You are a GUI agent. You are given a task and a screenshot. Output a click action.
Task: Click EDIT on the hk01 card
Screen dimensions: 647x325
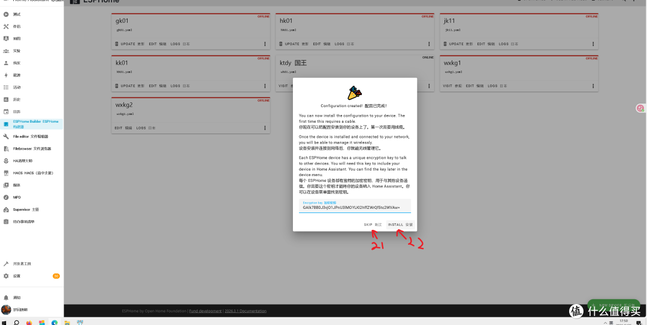tap(322, 44)
